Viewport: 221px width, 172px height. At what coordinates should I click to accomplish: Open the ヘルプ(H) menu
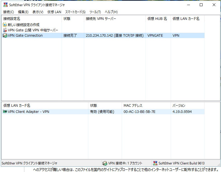click(x=111, y=12)
